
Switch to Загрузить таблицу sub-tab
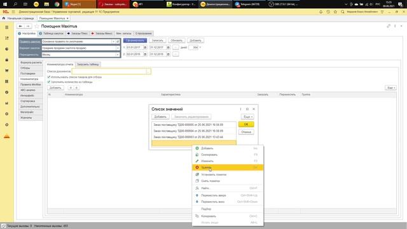[88, 64]
